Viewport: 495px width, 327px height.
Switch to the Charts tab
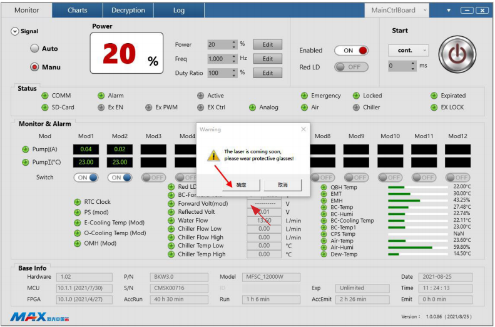click(x=78, y=10)
